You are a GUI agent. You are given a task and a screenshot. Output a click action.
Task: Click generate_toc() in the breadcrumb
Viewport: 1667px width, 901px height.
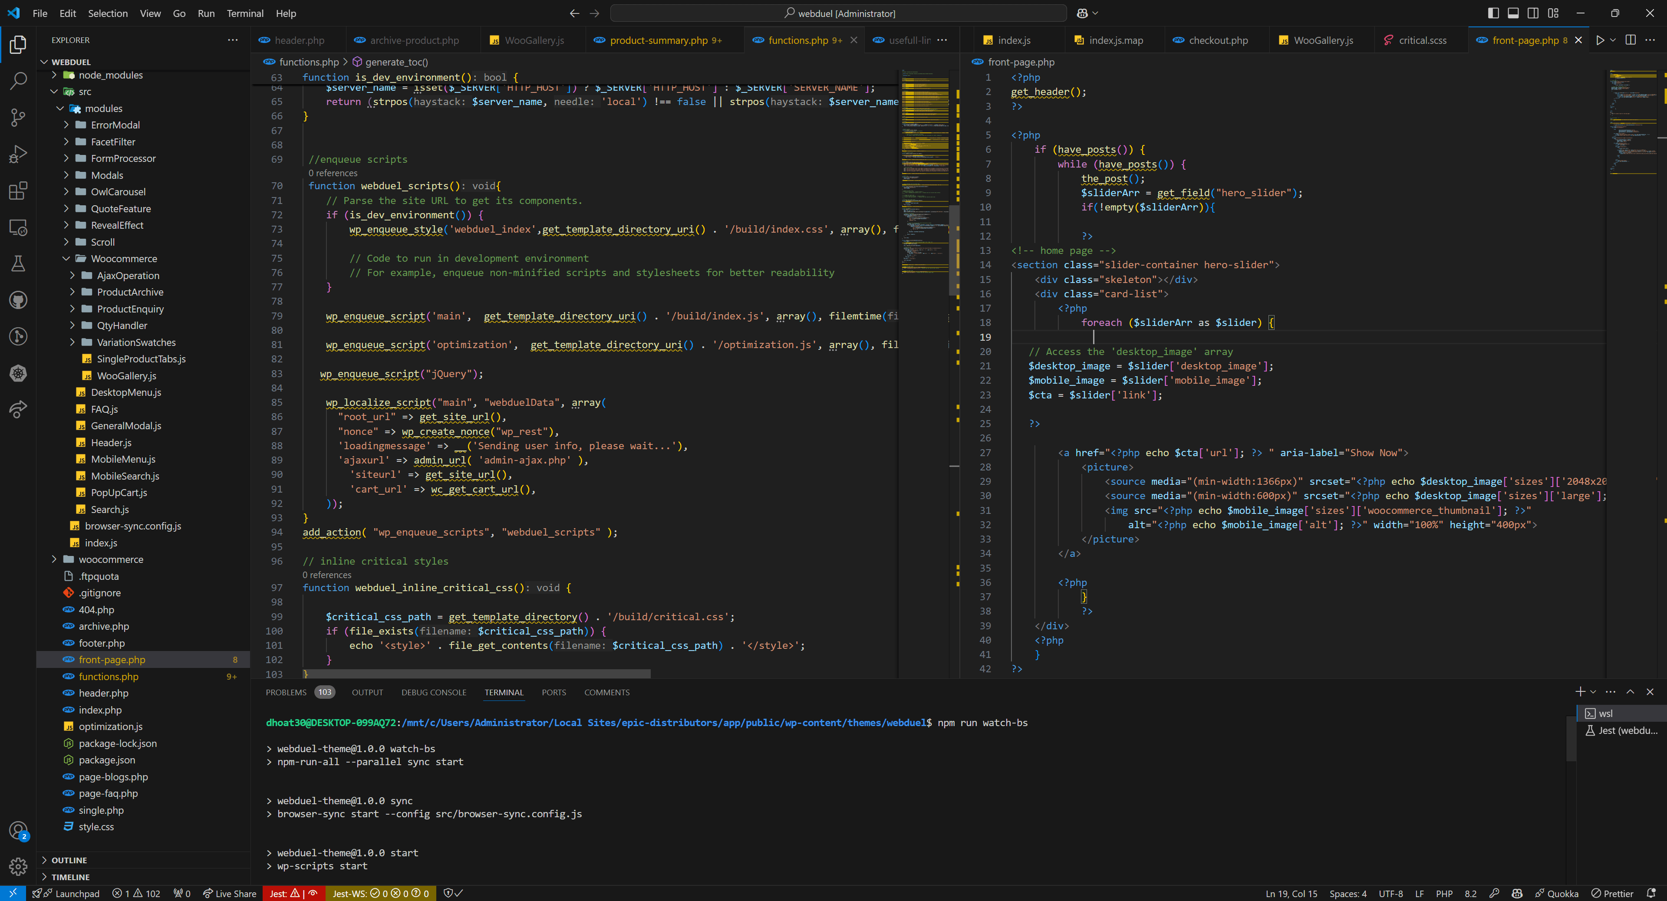point(397,62)
